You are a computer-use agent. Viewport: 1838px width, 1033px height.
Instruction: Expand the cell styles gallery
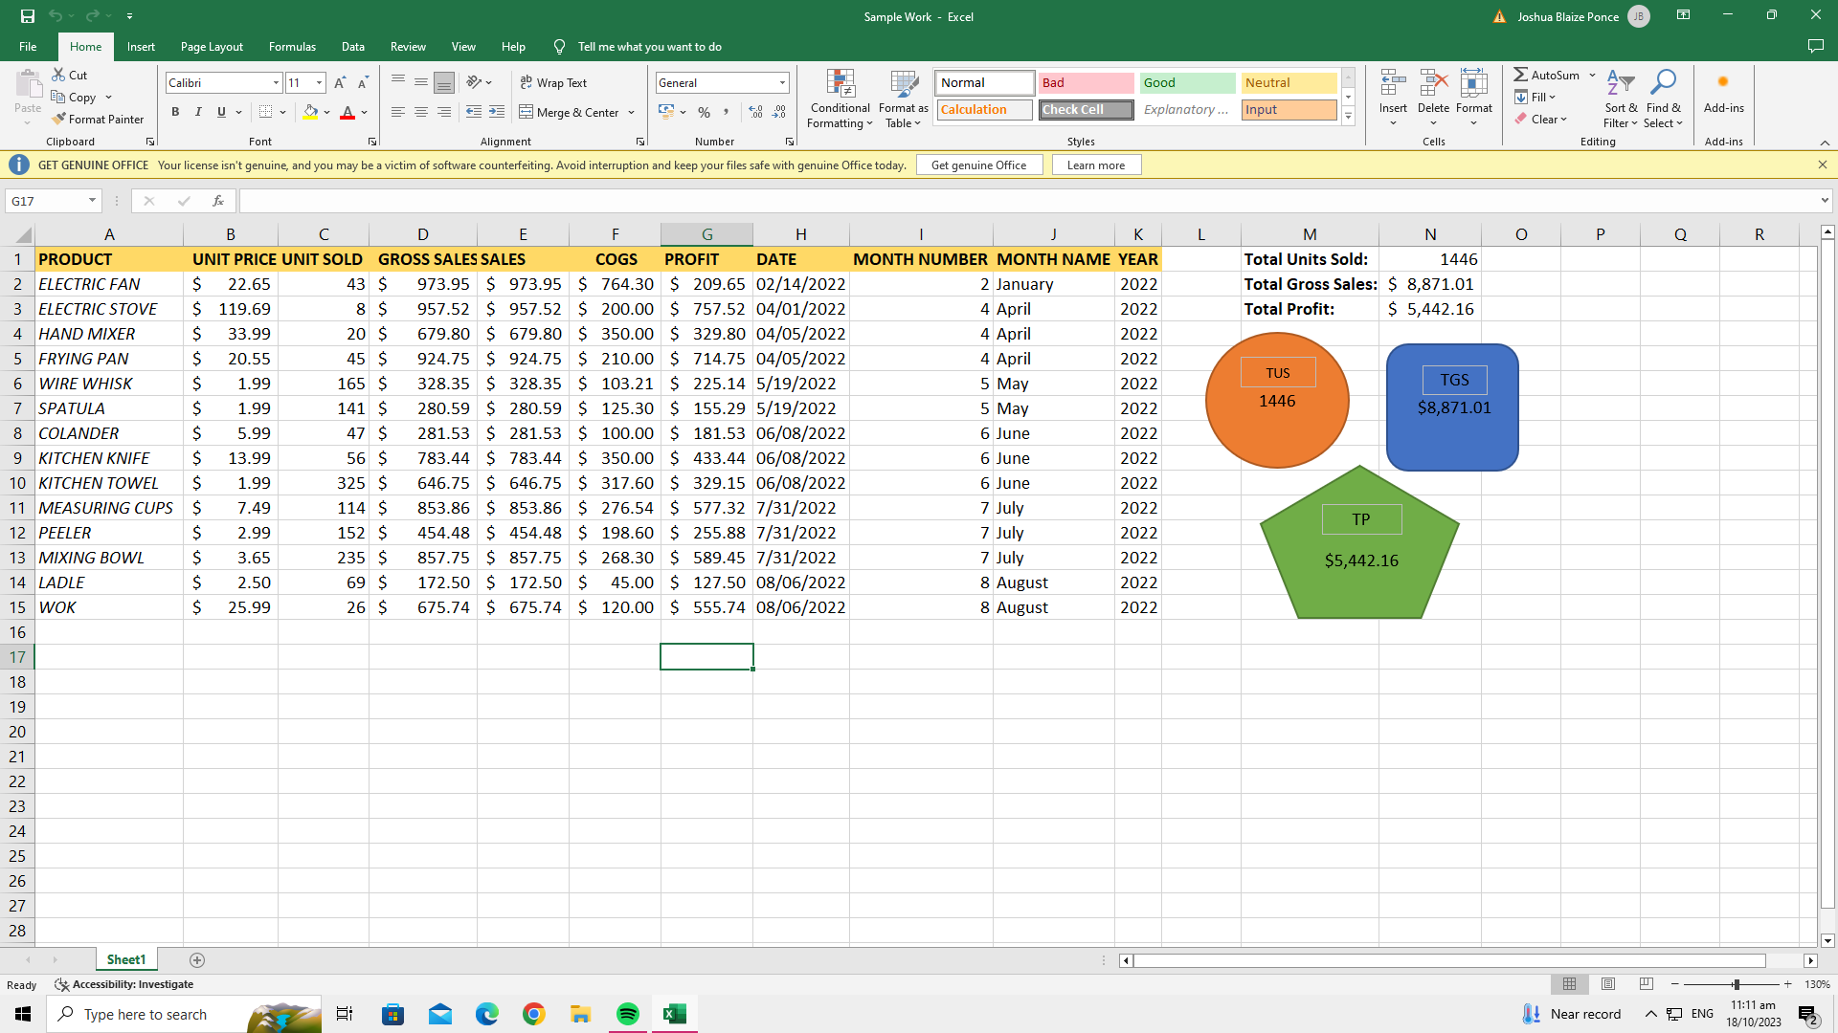(x=1348, y=117)
